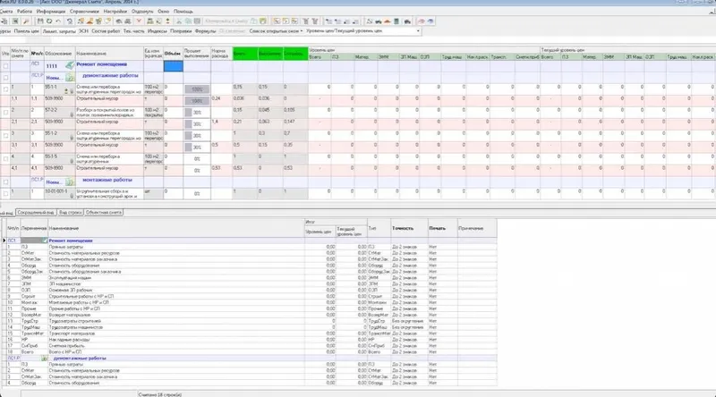Click the 30% progress bar in row 55-1-2
This screenshot has width=716, height=397.
[197, 136]
